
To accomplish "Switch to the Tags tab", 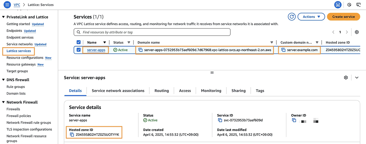I will 260,91.
